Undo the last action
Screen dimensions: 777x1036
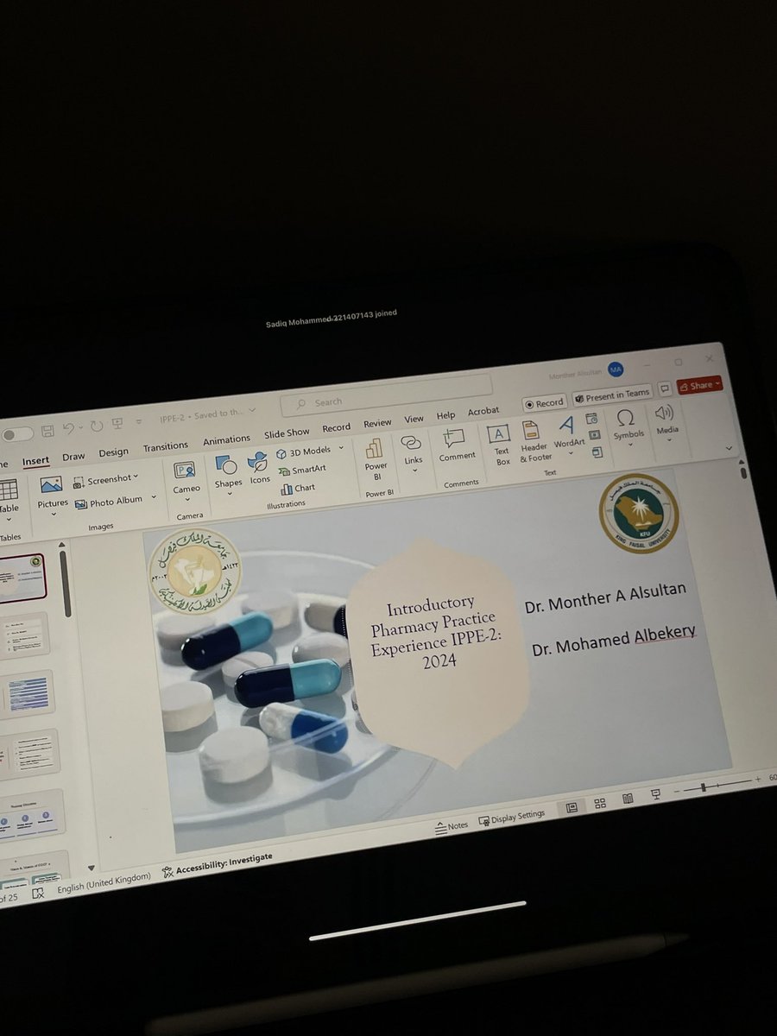(70, 427)
